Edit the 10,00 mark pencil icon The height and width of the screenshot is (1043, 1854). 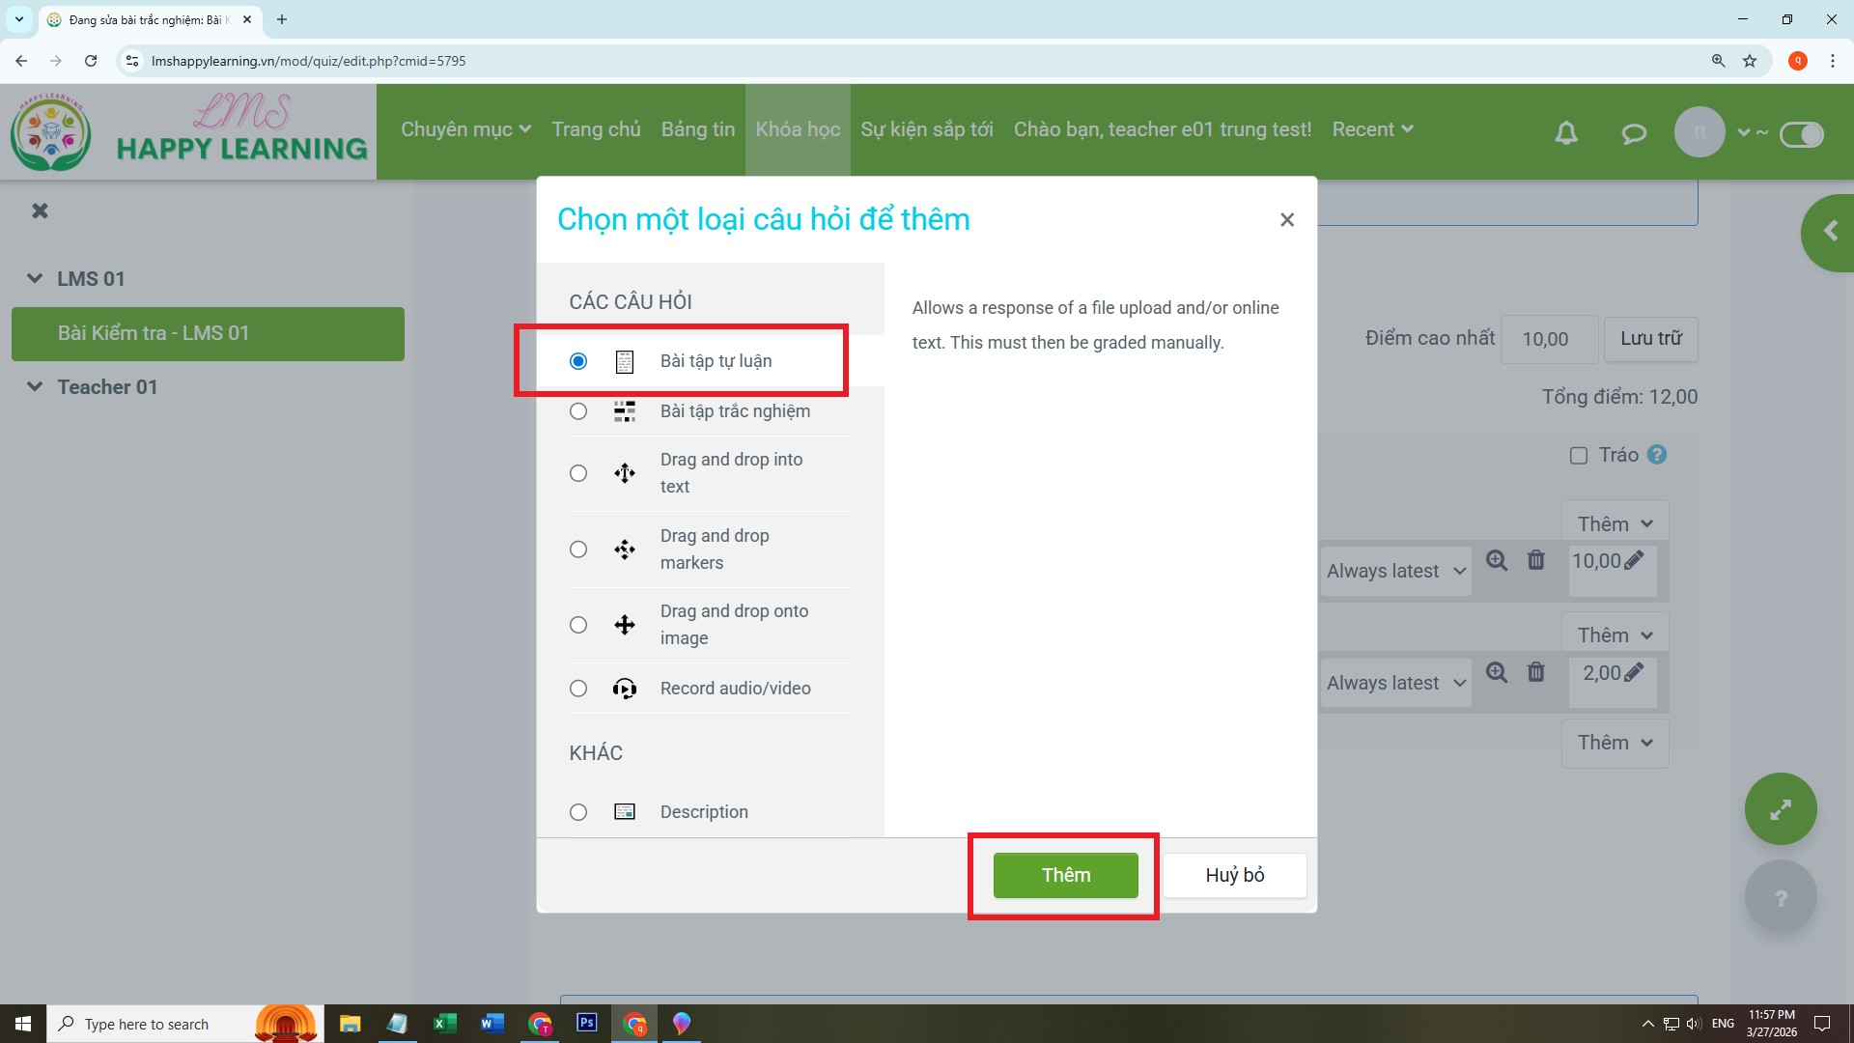coord(1634,561)
